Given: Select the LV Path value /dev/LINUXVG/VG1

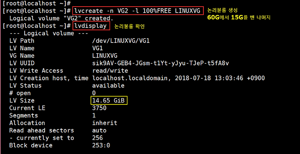Looking at the screenshot, I should (x=121, y=41).
